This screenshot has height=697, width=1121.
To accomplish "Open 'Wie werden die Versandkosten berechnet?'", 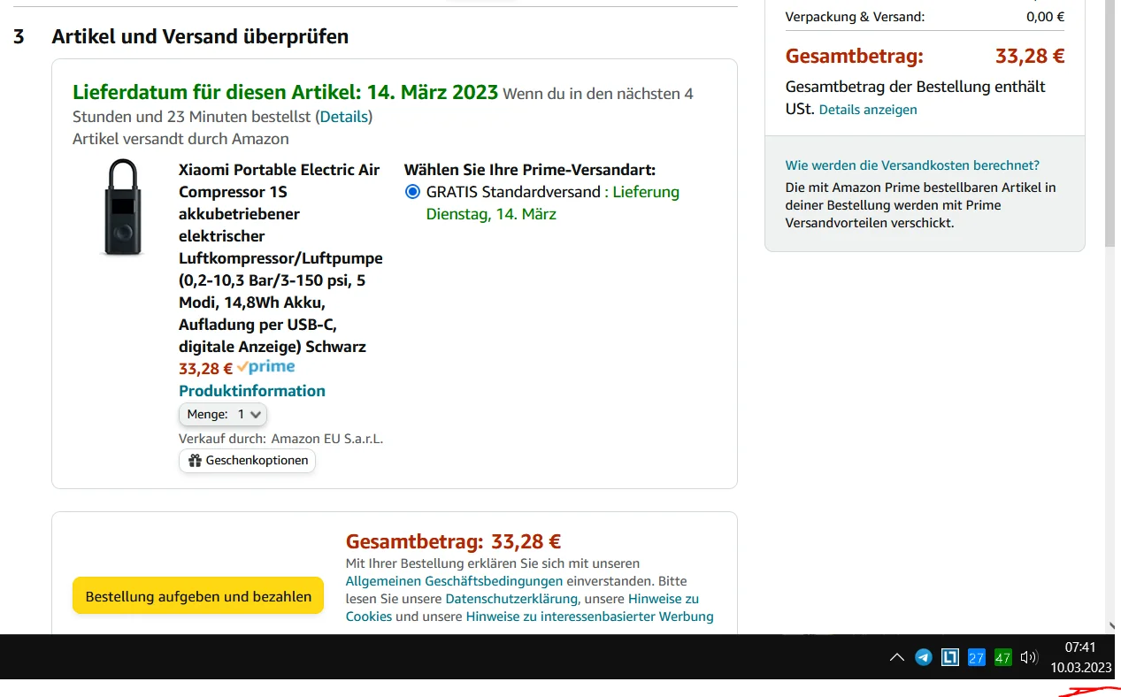I will (x=912, y=165).
